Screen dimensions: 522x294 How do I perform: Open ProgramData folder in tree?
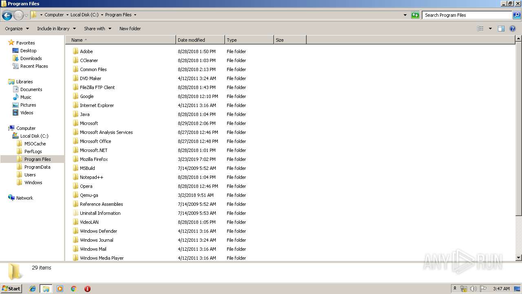37,167
